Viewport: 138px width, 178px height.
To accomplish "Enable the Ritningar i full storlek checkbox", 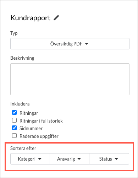I will (x=14, y=120).
